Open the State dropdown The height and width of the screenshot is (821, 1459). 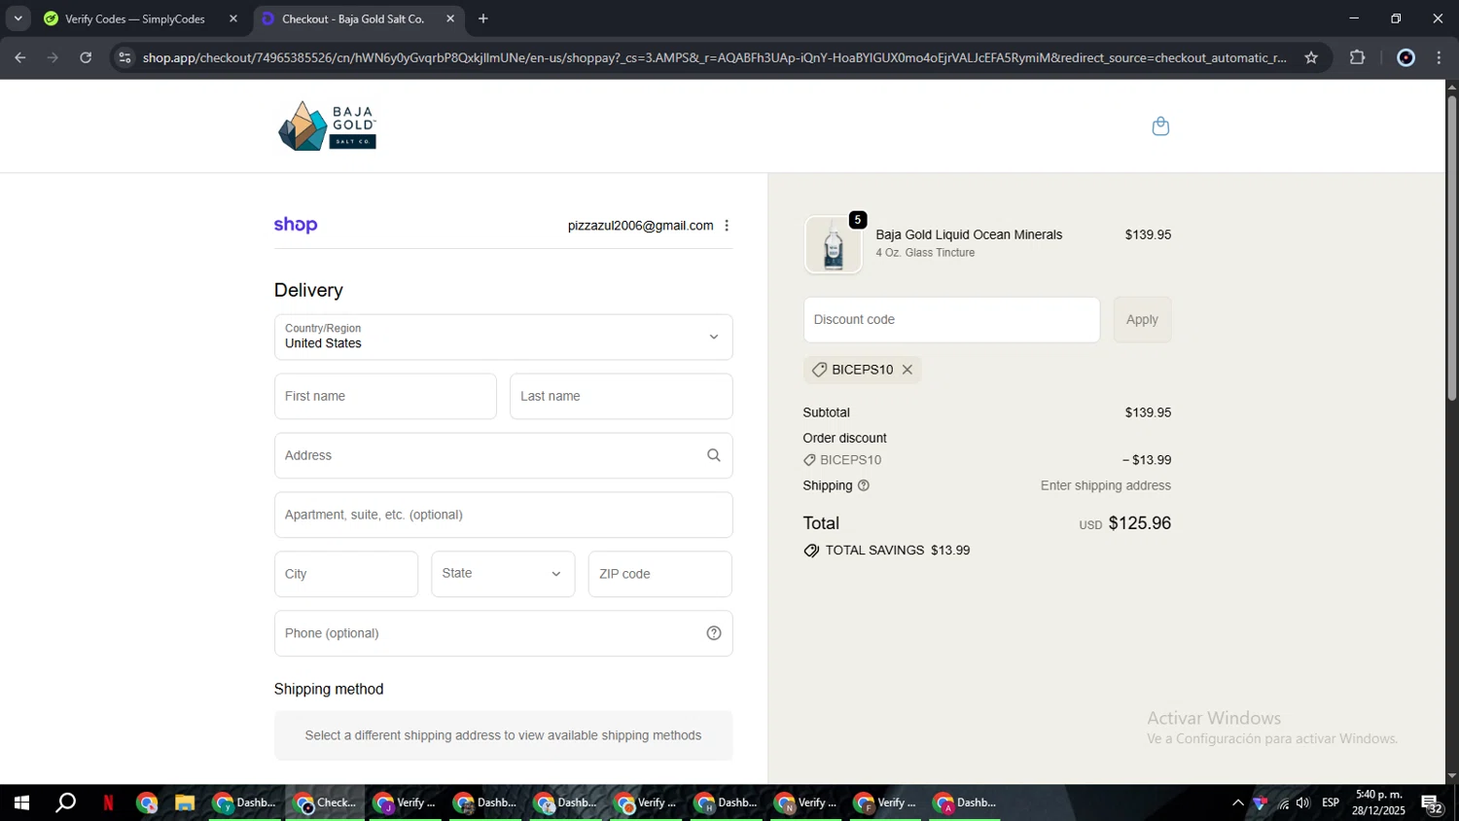tap(503, 574)
